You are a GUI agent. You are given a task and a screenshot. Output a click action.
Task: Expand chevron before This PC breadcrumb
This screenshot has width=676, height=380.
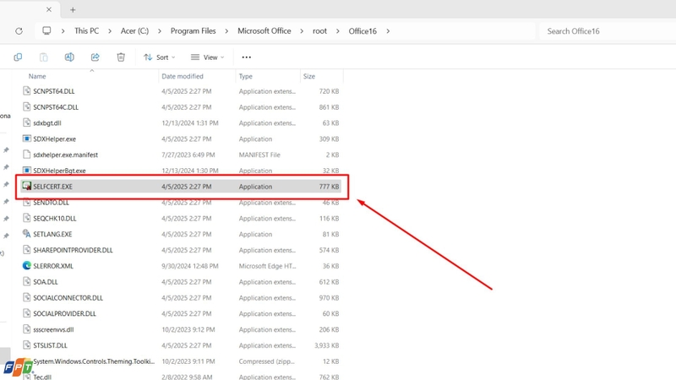(x=63, y=31)
